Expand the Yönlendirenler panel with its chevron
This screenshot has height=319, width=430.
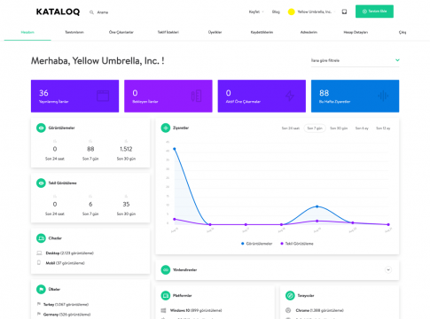[x=388, y=269]
